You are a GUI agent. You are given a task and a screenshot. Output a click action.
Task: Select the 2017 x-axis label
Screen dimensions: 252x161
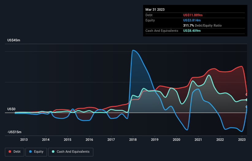(111, 140)
